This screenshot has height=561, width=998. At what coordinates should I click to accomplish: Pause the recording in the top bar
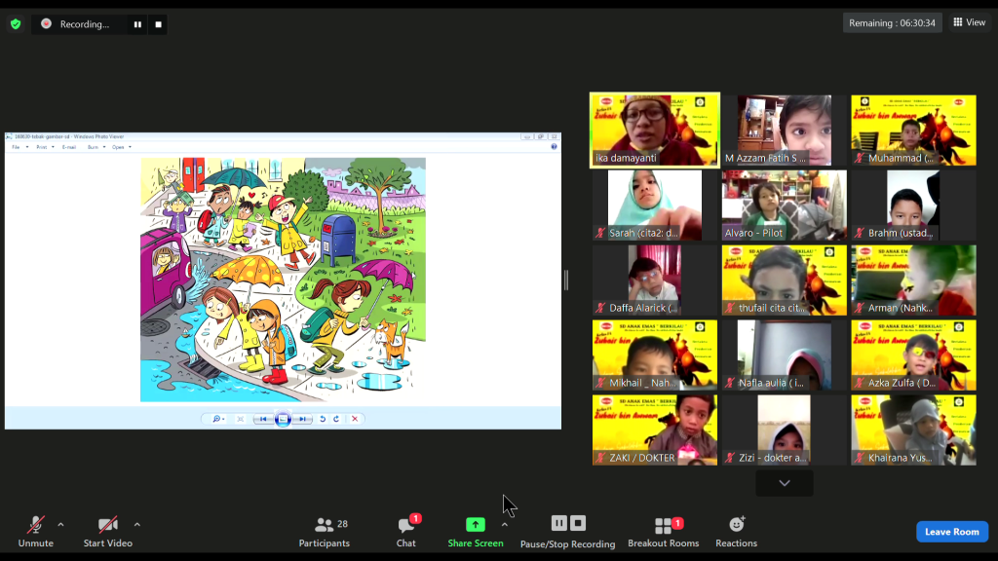[137, 24]
